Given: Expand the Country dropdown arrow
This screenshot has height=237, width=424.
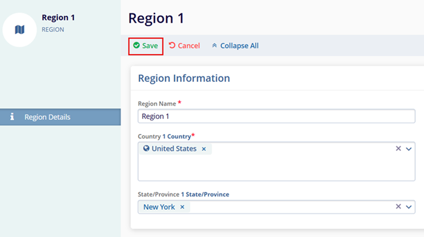Looking at the screenshot, I should pyautogui.click(x=409, y=149).
